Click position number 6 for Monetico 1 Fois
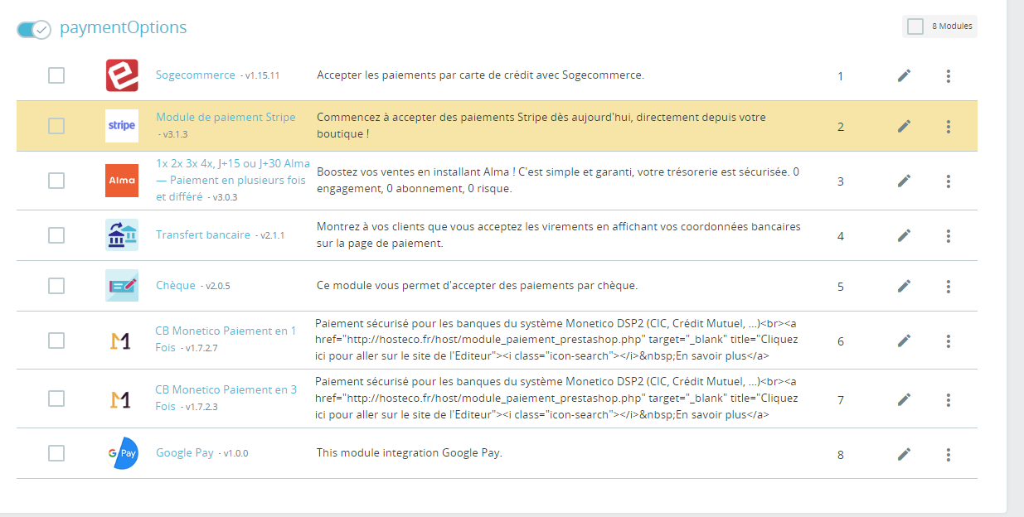 pyautogui.click(x=841, y=341)
